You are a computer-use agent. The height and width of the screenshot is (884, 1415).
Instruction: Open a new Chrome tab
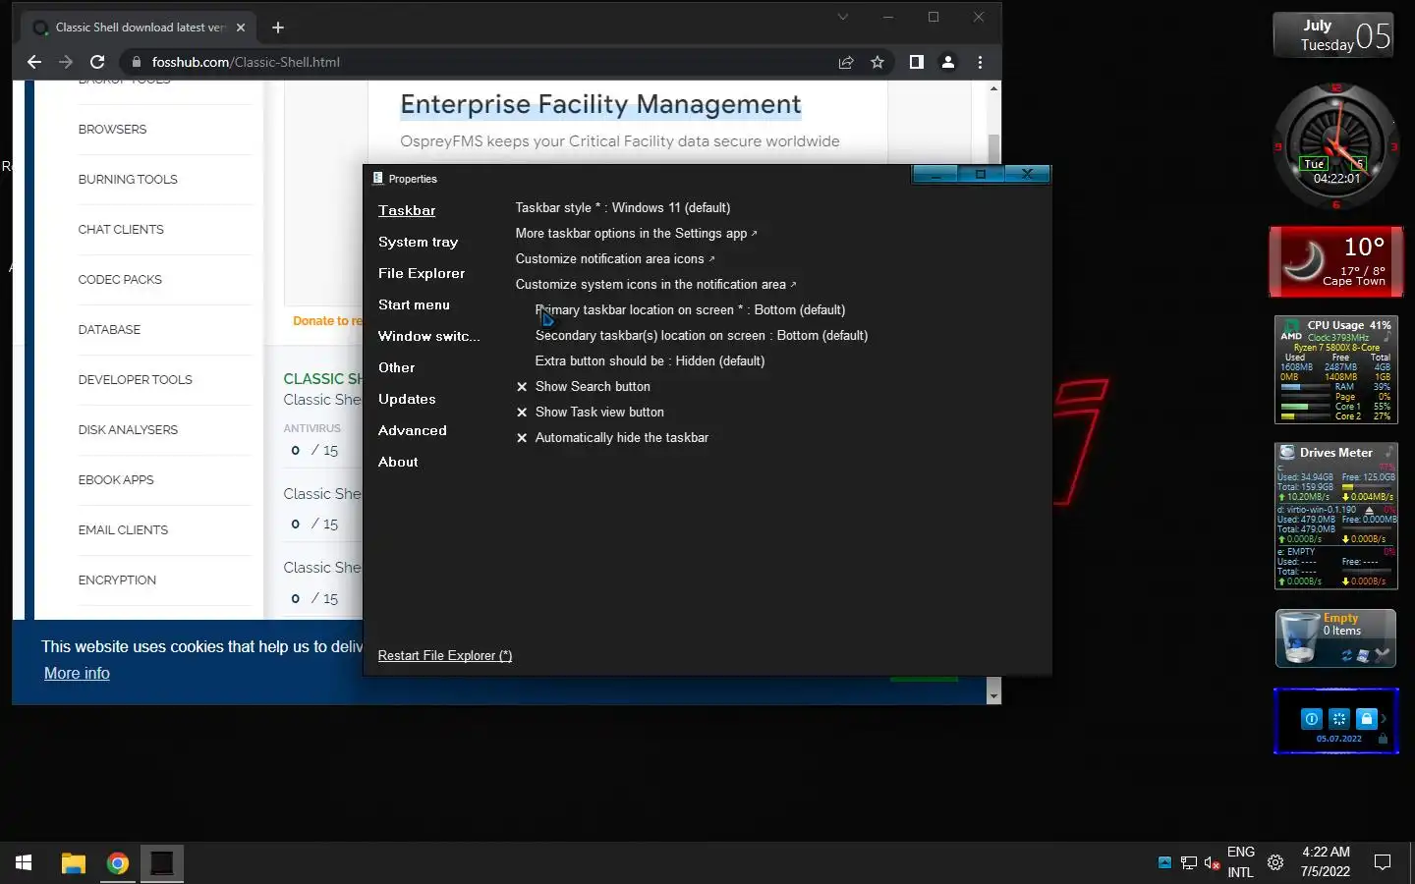[278, 28]
